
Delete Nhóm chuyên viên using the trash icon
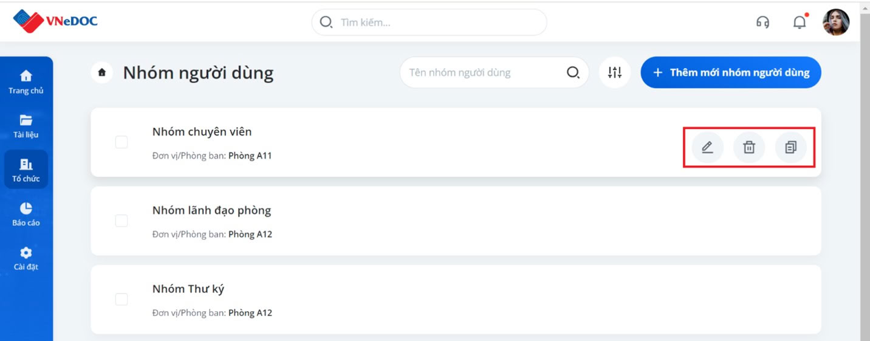point(749,147)
